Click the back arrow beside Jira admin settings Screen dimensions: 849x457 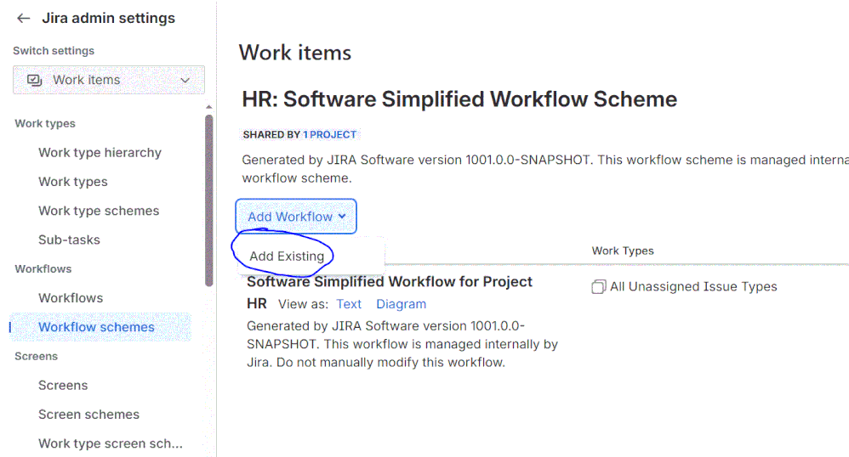tap(23, 19)
